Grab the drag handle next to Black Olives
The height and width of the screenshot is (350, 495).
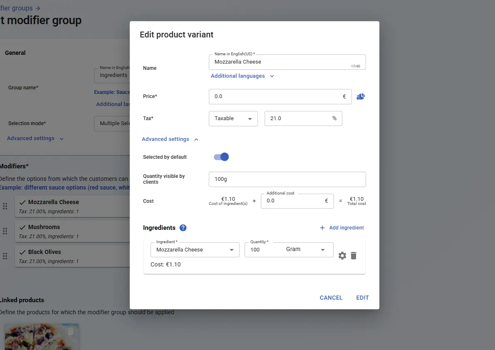coord(5,256)
